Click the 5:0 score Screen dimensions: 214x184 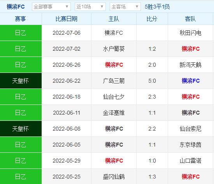152,81
